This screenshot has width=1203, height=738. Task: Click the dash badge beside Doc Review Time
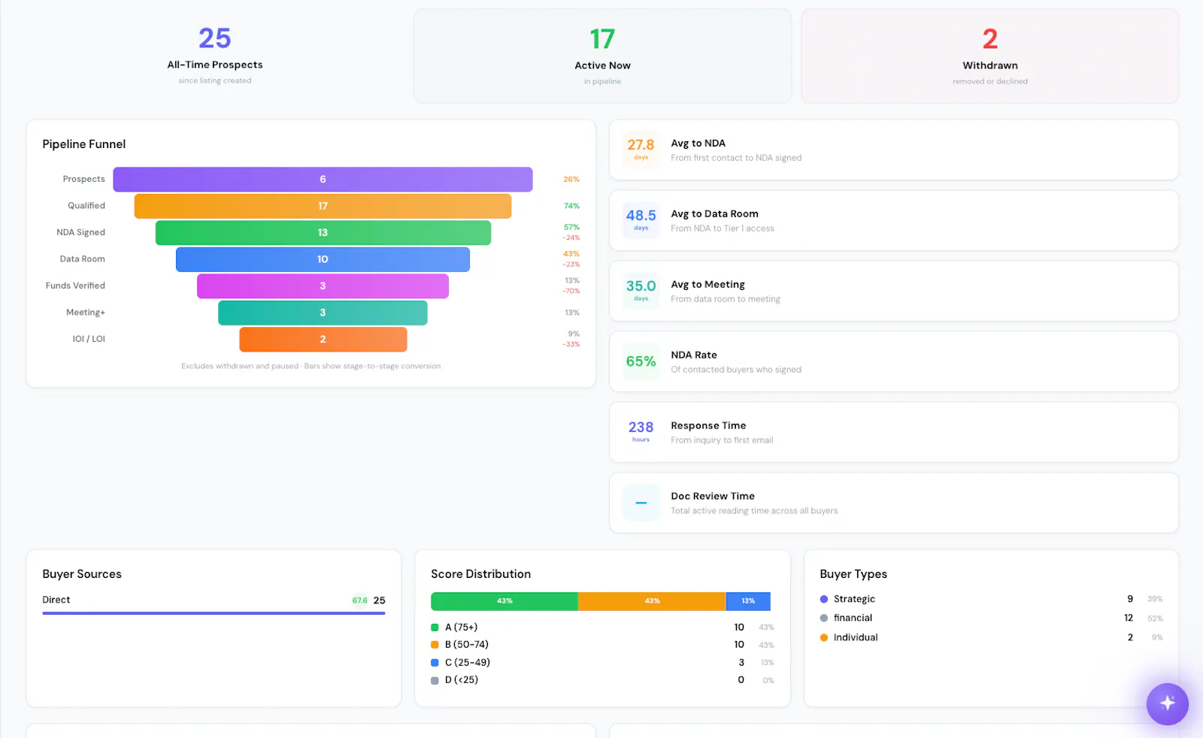click(x=641, y=503)
